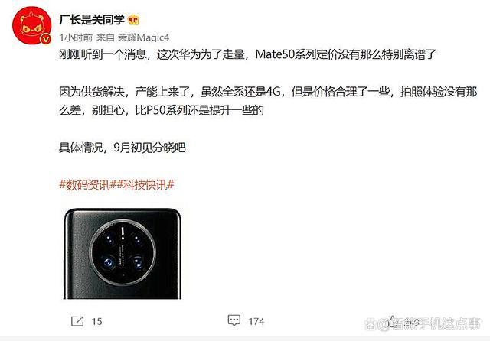Click the paw logo in the watermark
The height and width of the screenshot is (341, 490).
[x=371, y=324]
